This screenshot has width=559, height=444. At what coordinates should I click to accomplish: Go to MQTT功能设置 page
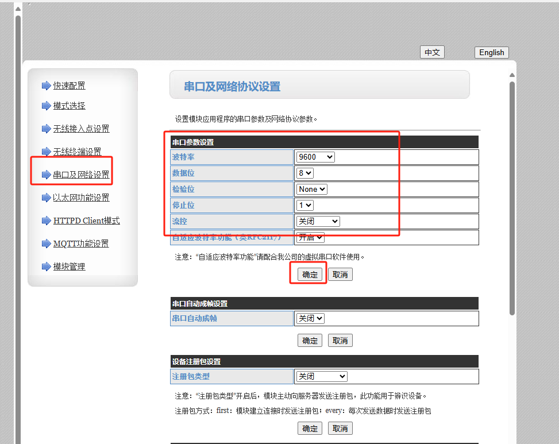click(81, 244)
